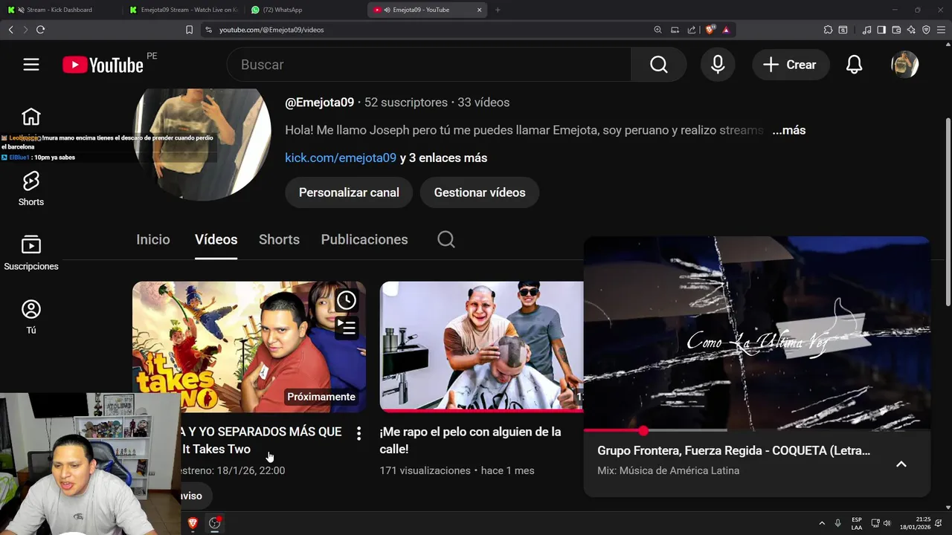Show hidden system tray icons
This screenshot has height=535, width=952.
coord(822,523)
